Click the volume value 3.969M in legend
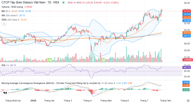The height and width of the screenshot is (103, 193). 28,7
